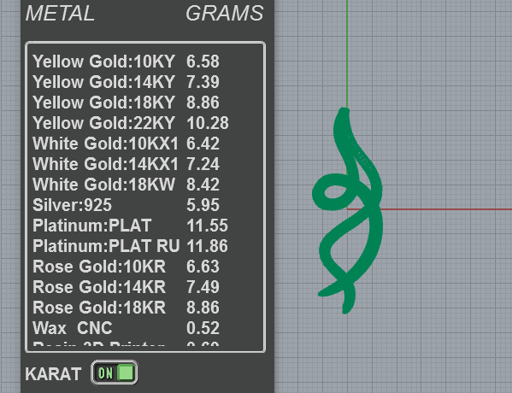Click the KARAT label
Image resolution: width=512 pixels, height=393 pixels.
click(53, 374)
